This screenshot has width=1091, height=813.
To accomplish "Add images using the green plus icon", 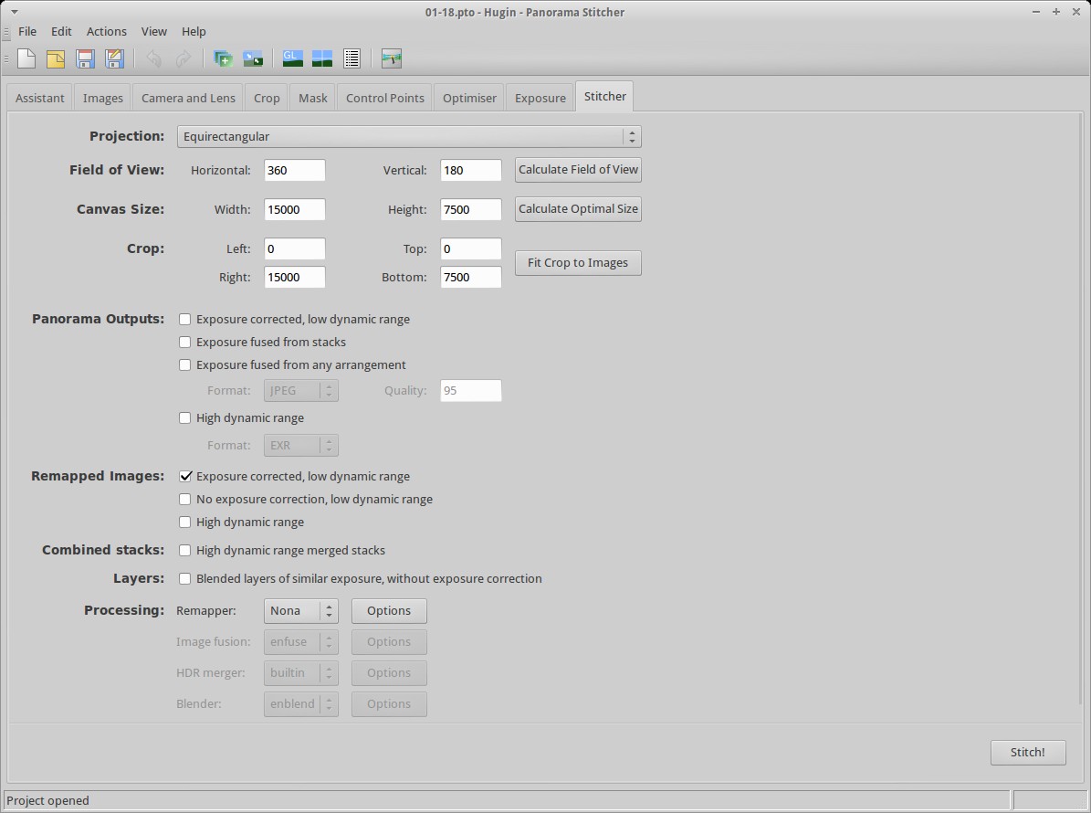I will (x=223, y=58).
